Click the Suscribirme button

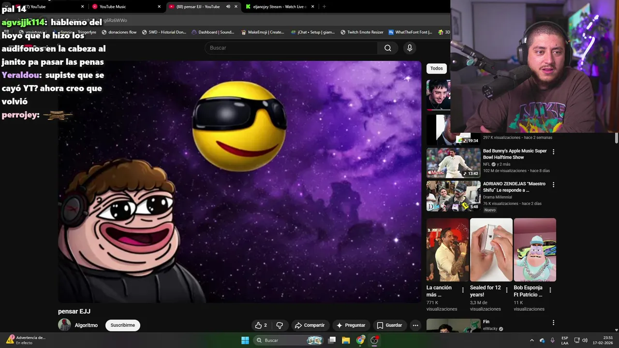click(x=123, y=325)
